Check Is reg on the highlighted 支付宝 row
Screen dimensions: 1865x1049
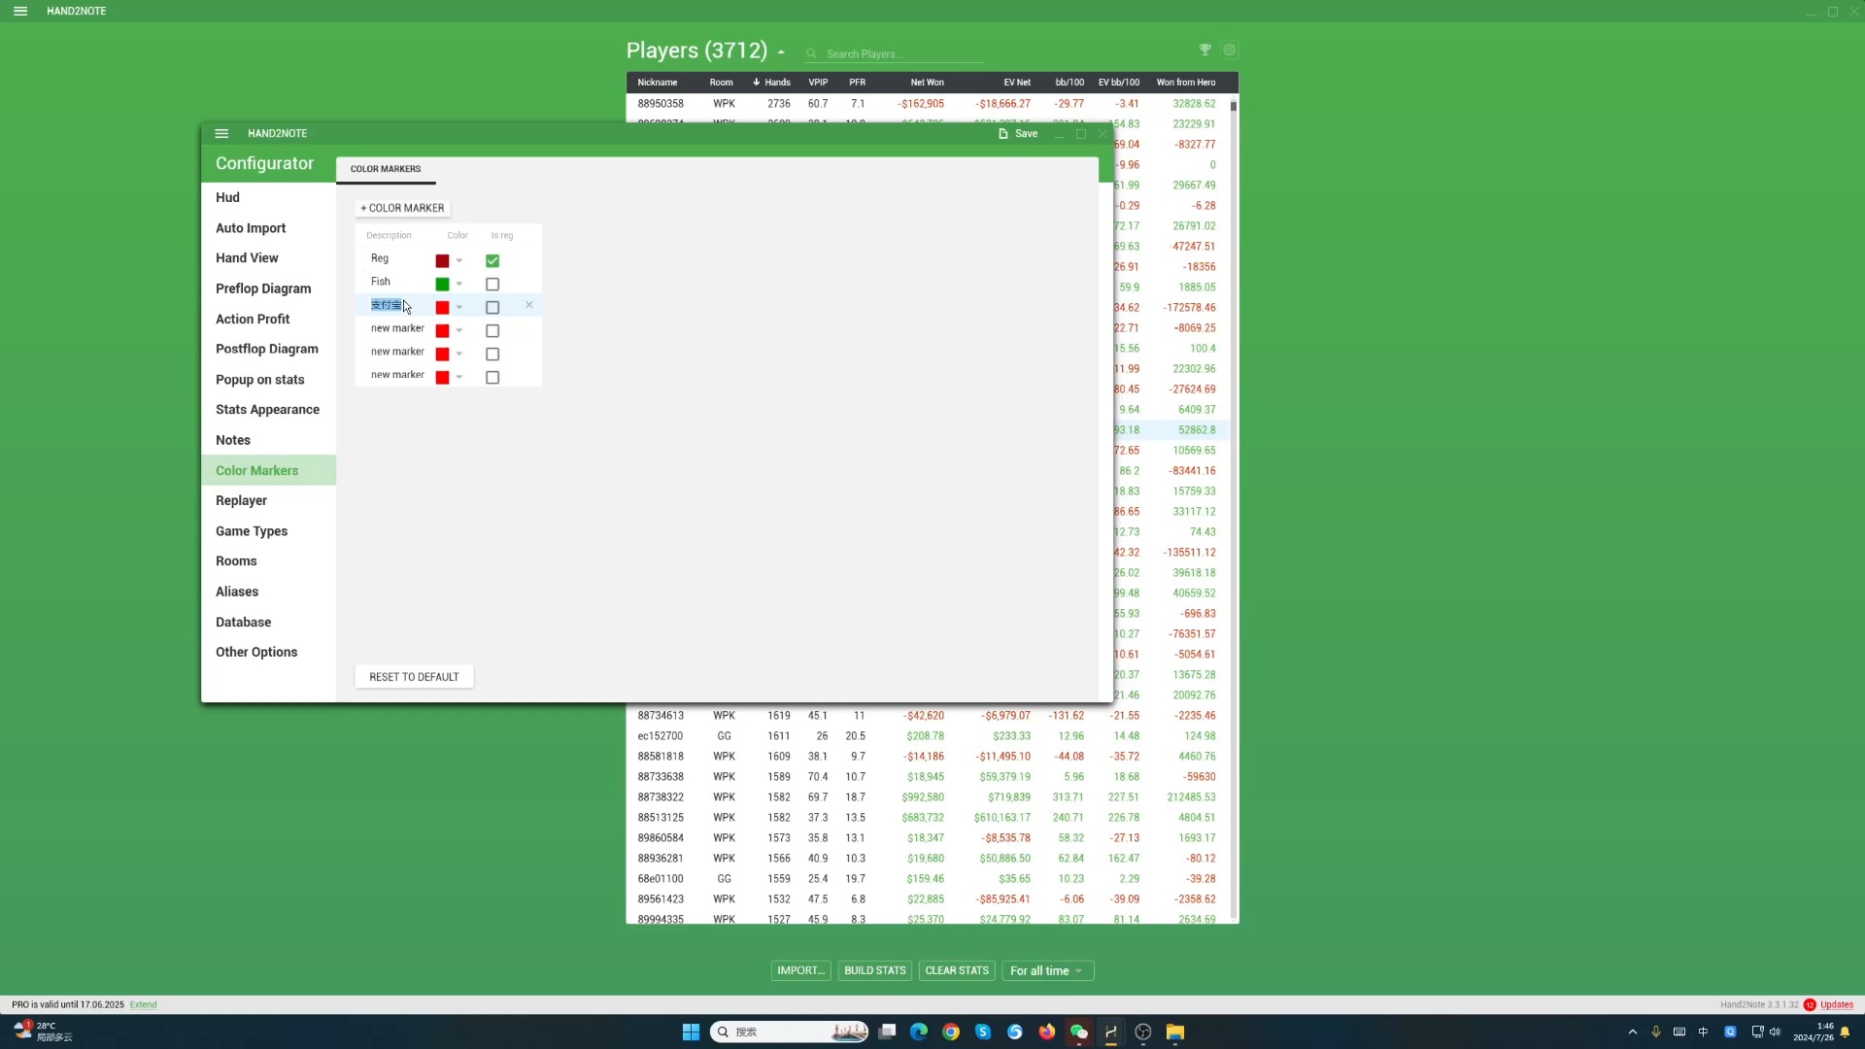point(492,308)
